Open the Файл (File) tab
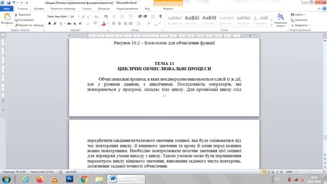The height and width of the screenshot is (184, 327). point(7,9)
